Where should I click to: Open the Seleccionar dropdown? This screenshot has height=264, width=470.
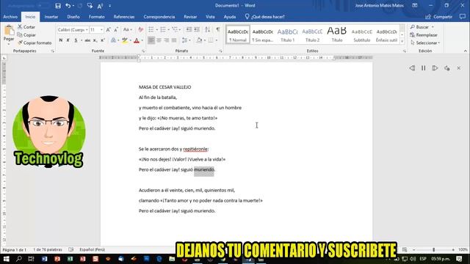425,43
